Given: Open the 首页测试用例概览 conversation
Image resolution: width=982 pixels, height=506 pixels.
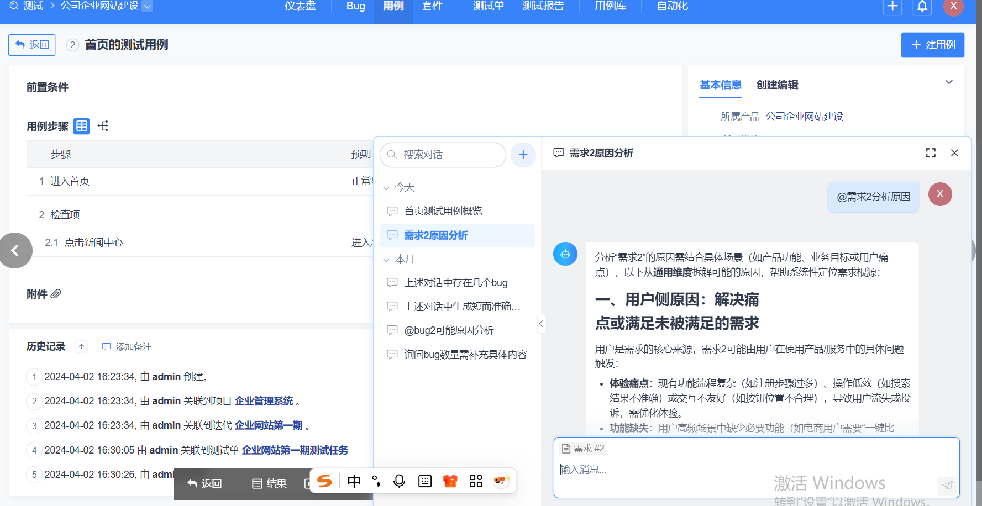Looking at the screenshot, I should click(443, 211).
